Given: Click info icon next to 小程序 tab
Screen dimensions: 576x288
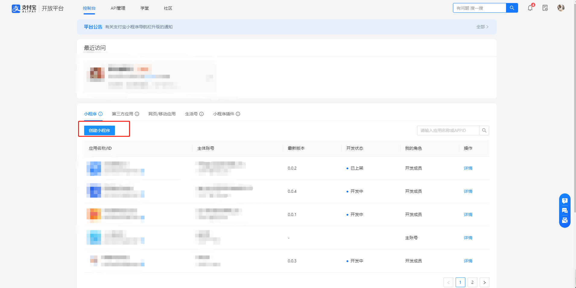Looking at the screenshot, I should (100, 114).
